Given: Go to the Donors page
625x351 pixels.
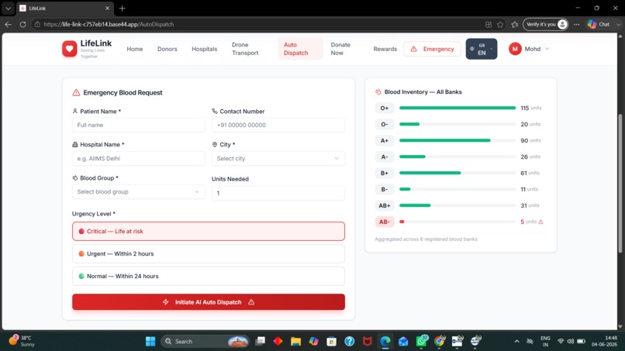Looking at the screenshot, I should (167, 49).
